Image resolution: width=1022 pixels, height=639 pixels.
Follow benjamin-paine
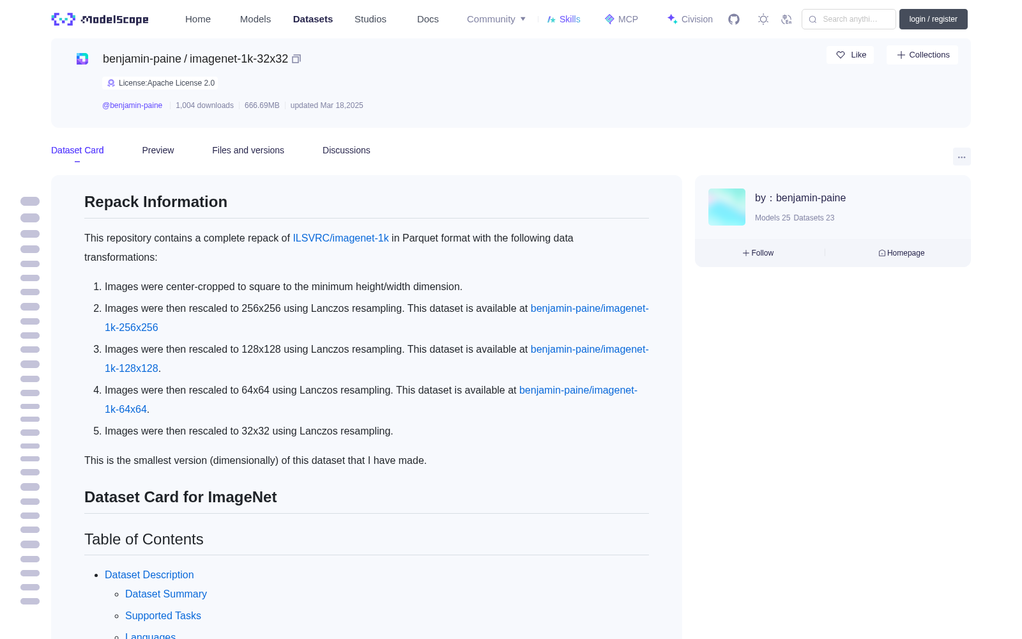point(758,253)
